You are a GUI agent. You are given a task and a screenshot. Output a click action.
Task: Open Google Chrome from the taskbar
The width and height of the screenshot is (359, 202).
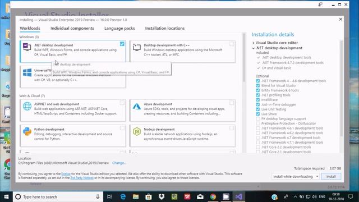coord(213,197)
